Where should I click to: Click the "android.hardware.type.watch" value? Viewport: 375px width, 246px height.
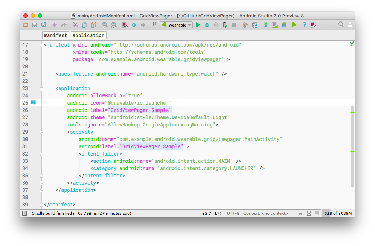(176, 74)
